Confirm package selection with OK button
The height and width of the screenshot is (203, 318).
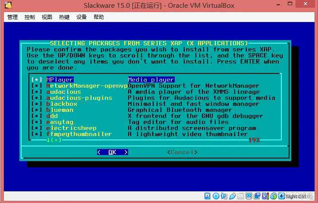click(112, 152)
